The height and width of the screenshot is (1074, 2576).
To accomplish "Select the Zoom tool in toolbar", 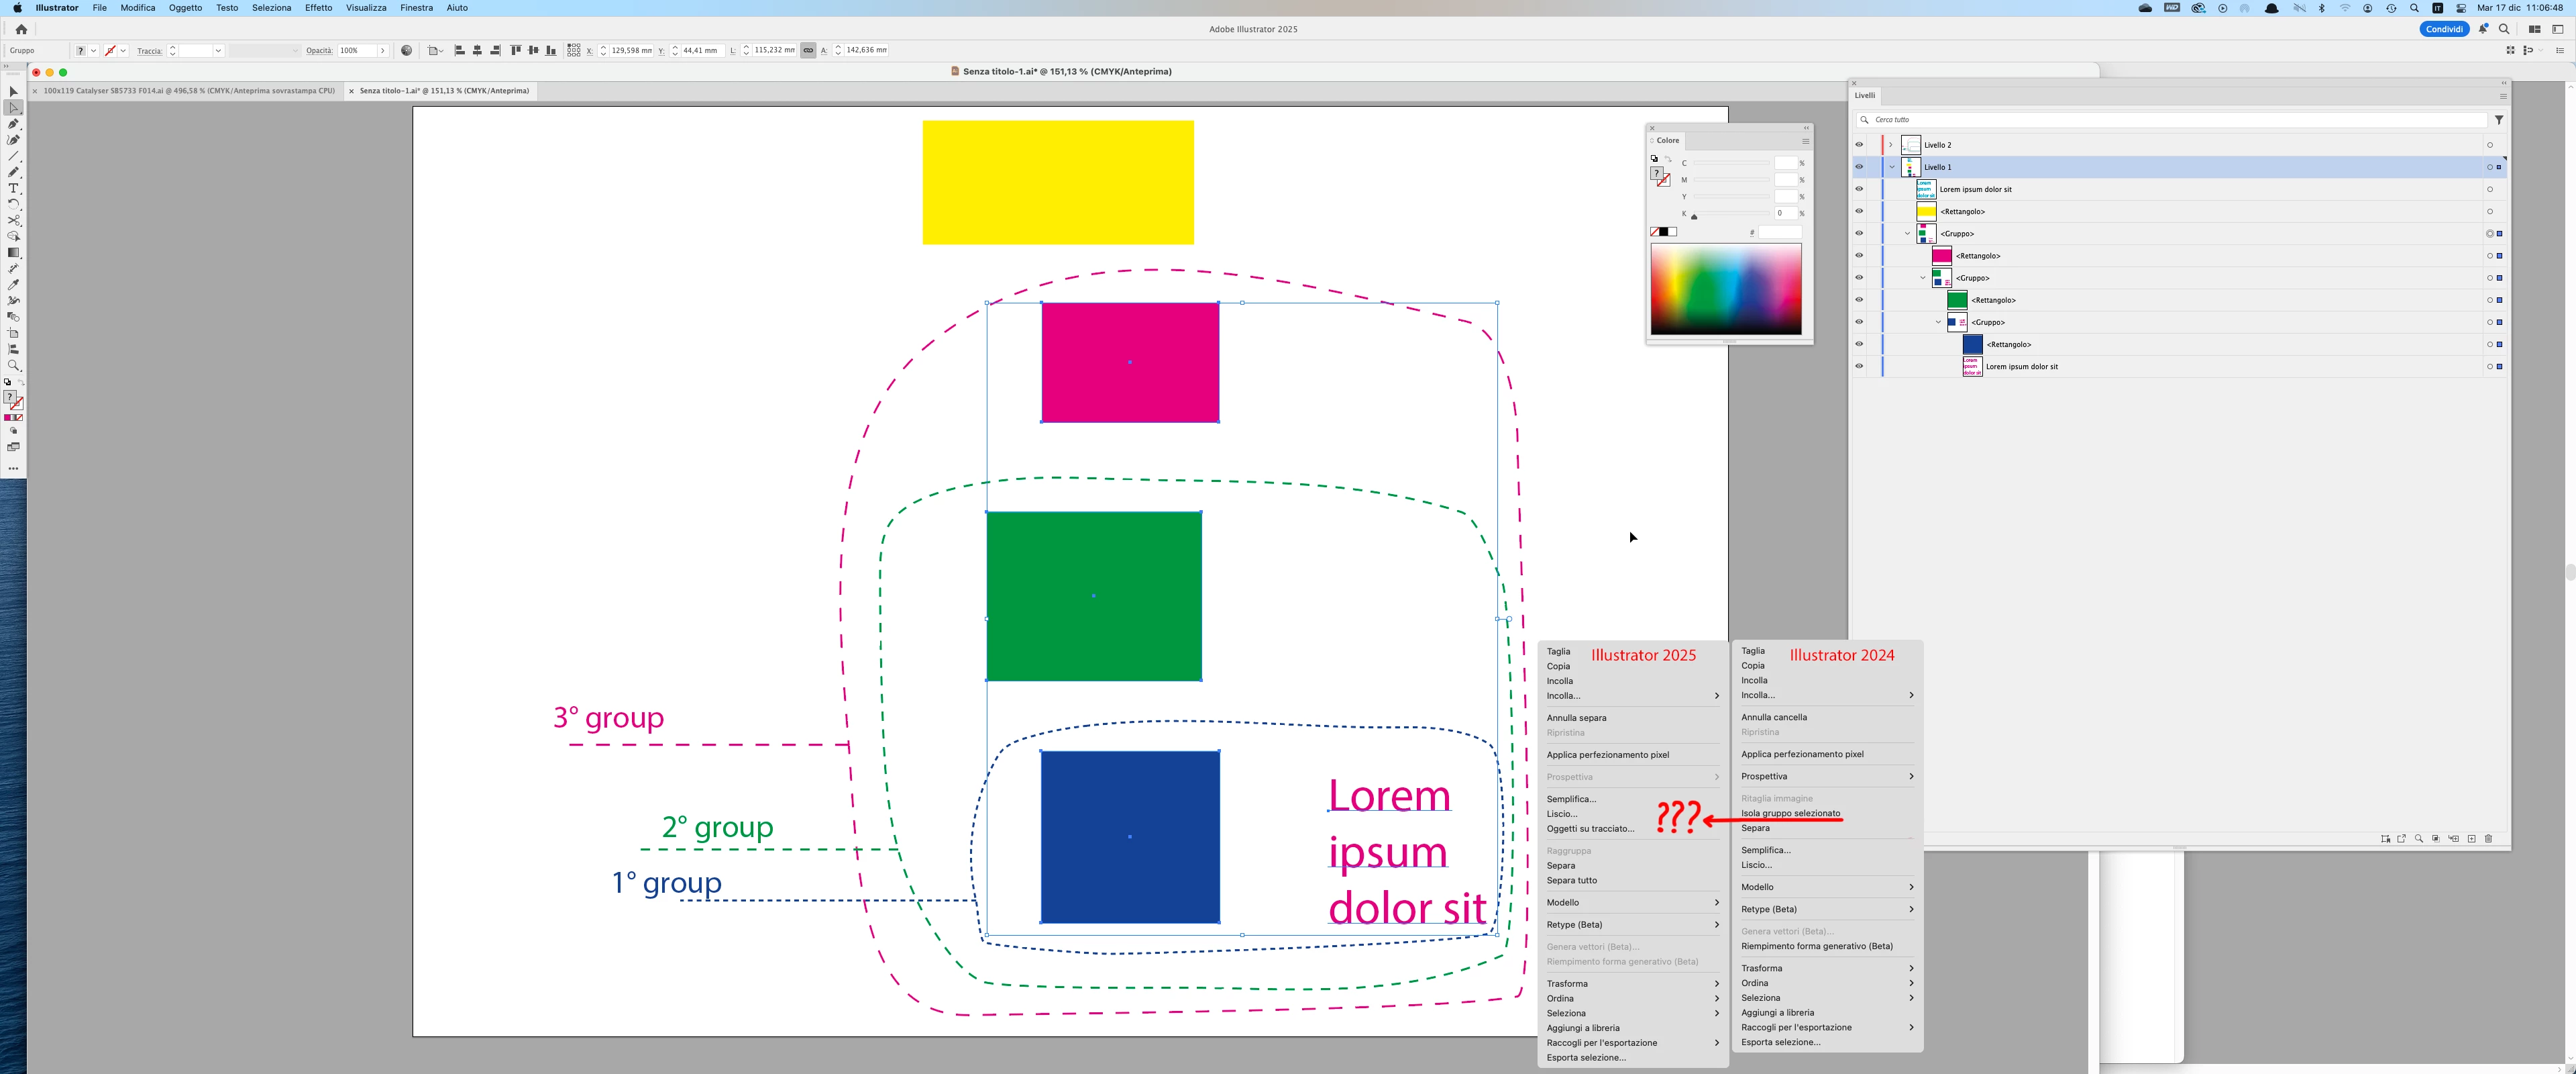I will coord(14,365).
